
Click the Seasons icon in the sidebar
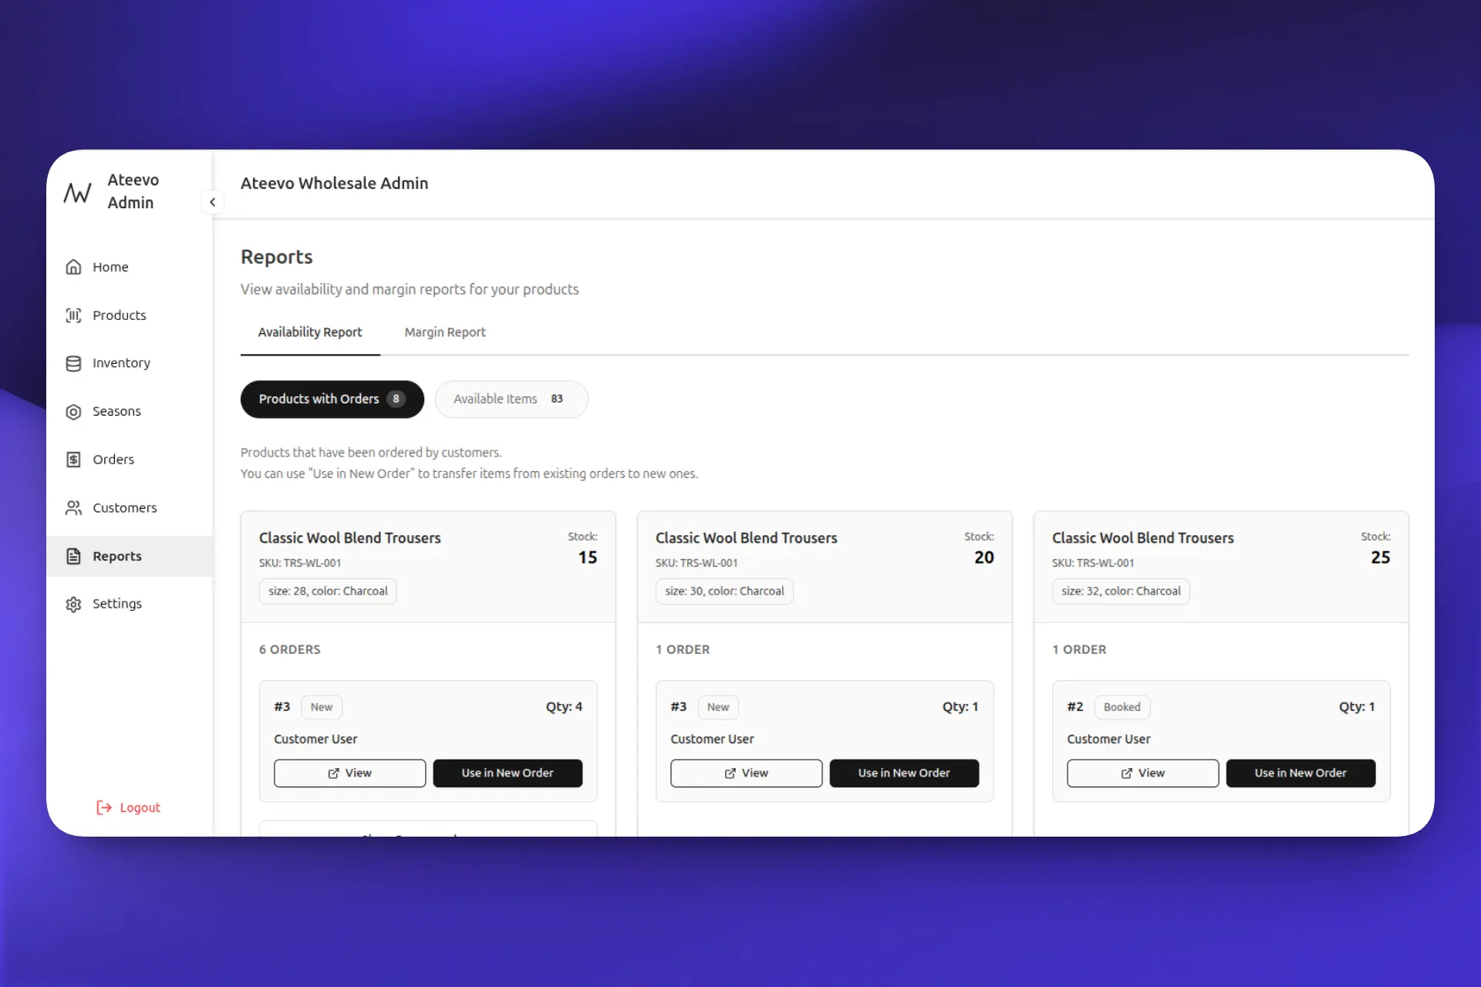pyautogui.click(x=73, y=412)
